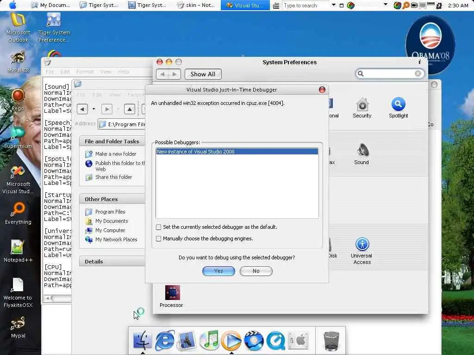The height and width of the screenshot is (355, 474).
Task: Open QuickTime icon in dock
Action: 276,341
